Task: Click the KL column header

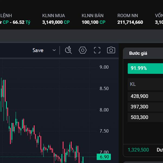Action: pyautogui.click(x=133, y=84)
